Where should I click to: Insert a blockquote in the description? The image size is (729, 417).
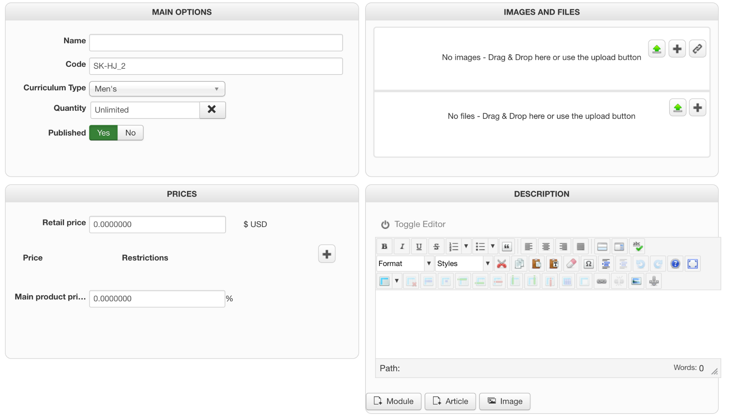click(x=507, y=246)
